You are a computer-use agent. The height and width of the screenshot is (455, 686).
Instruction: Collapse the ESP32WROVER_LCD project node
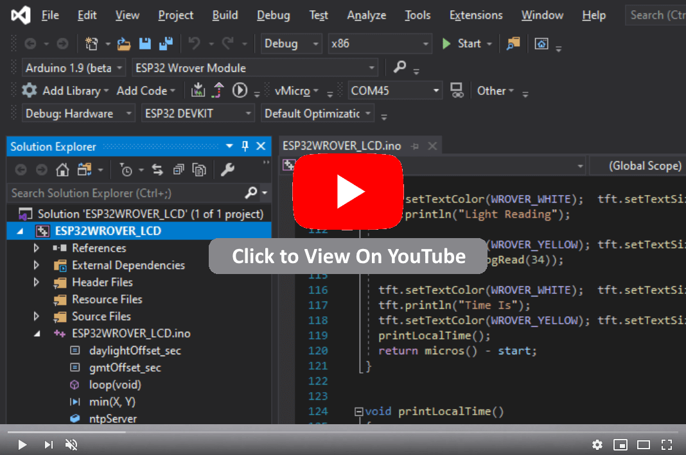[x=20, y=231]
